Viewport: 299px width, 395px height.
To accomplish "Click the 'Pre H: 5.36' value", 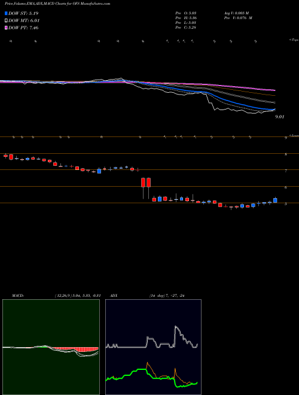I will 186,18.
